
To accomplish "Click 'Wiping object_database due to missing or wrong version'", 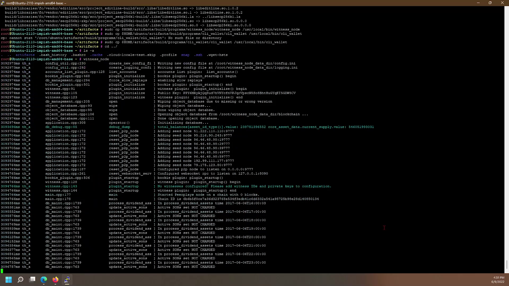I will pyautogui.click(x=215, y=101).
